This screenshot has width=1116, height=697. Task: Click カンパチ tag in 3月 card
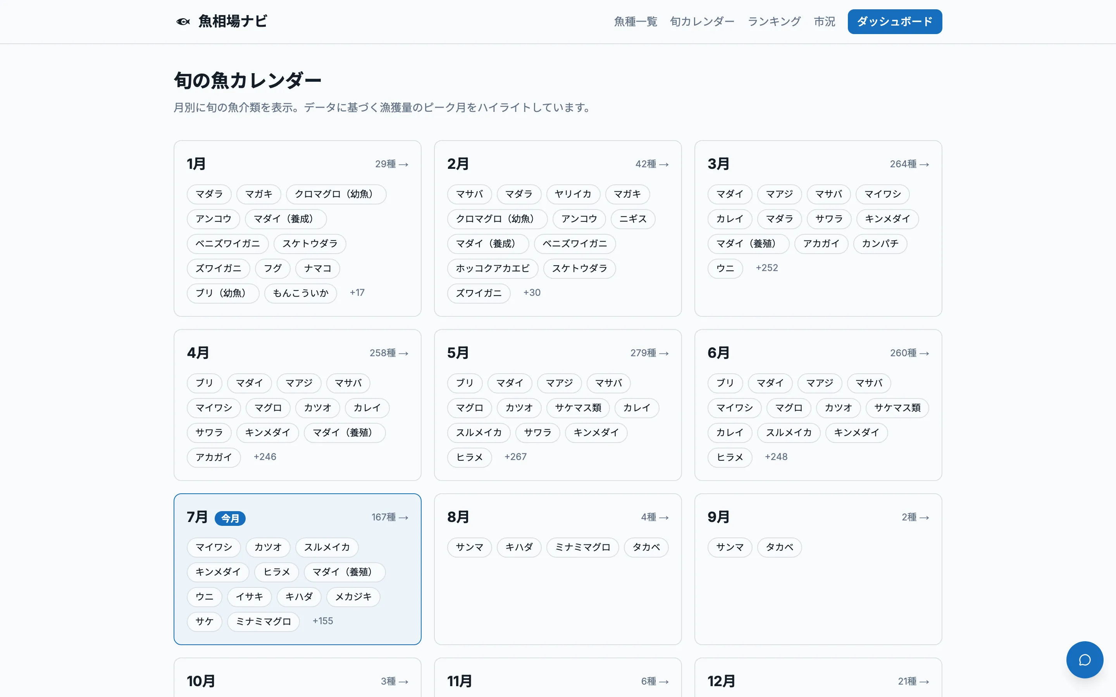pos(880,244)
